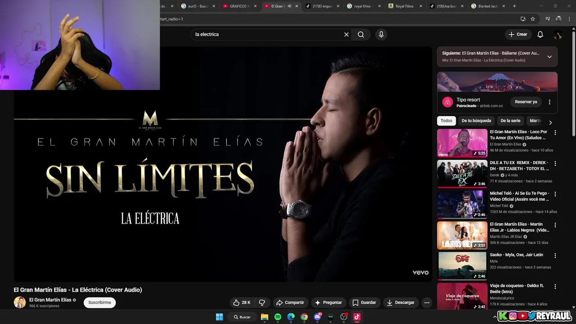Open the media control icon in Chrome toolbar
The height and width of the screenshot is (324, 576).
pyautogui.click(x=548, y=19)
